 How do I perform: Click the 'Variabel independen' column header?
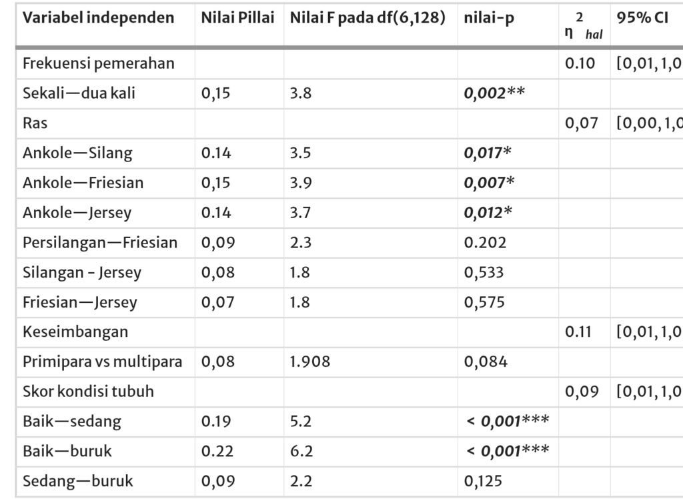click(98, 18)
